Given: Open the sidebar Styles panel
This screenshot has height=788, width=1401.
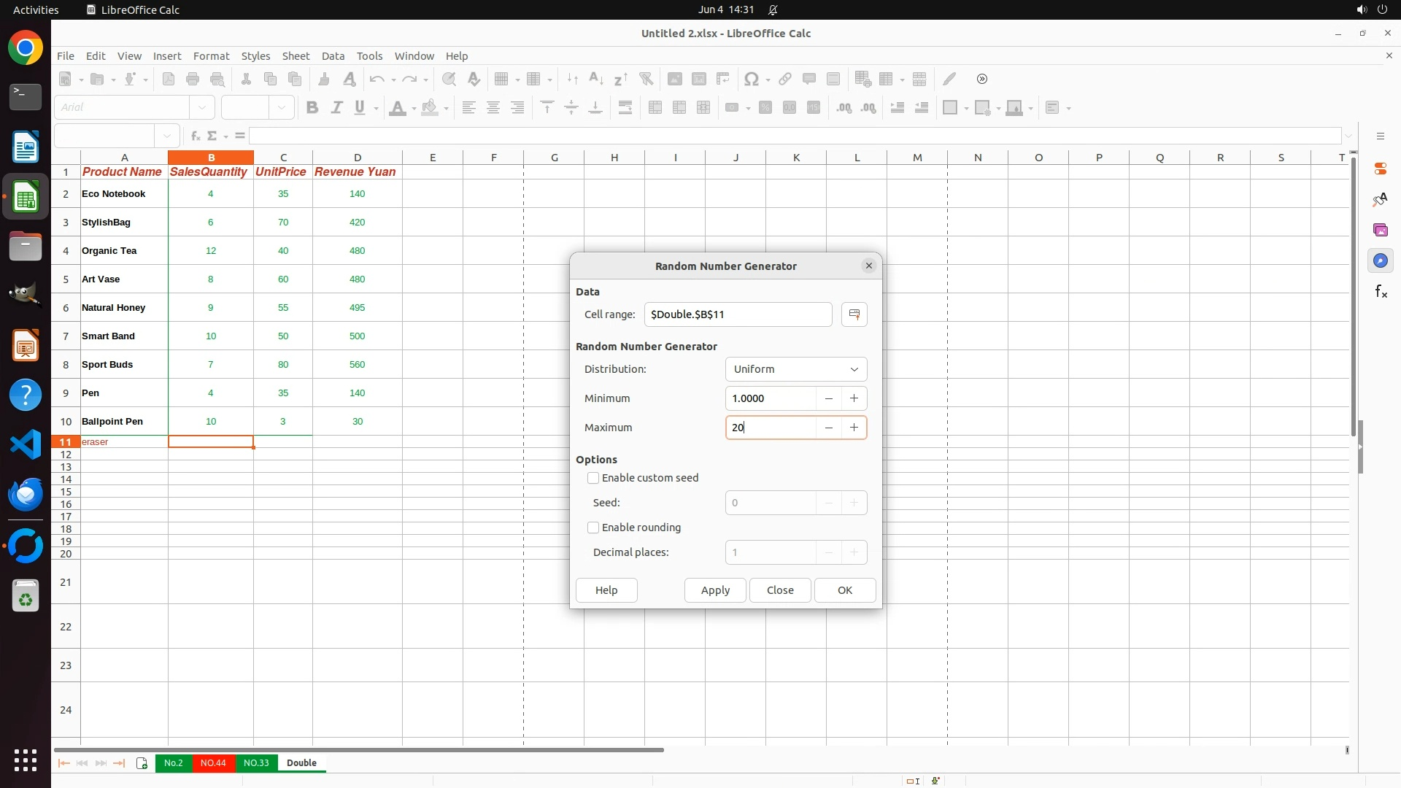Looking at the screenshot, I should point(1380,200).
